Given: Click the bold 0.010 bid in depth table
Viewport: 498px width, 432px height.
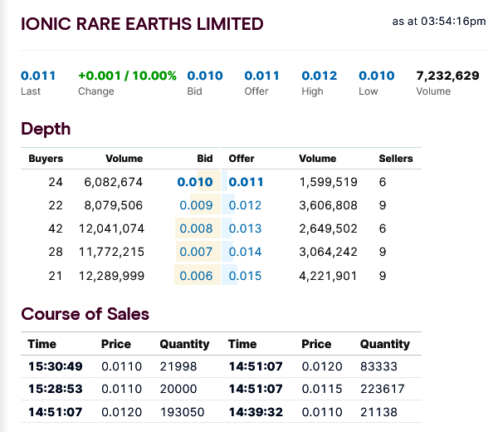Looking at the screenshot, I should (195, 182).
